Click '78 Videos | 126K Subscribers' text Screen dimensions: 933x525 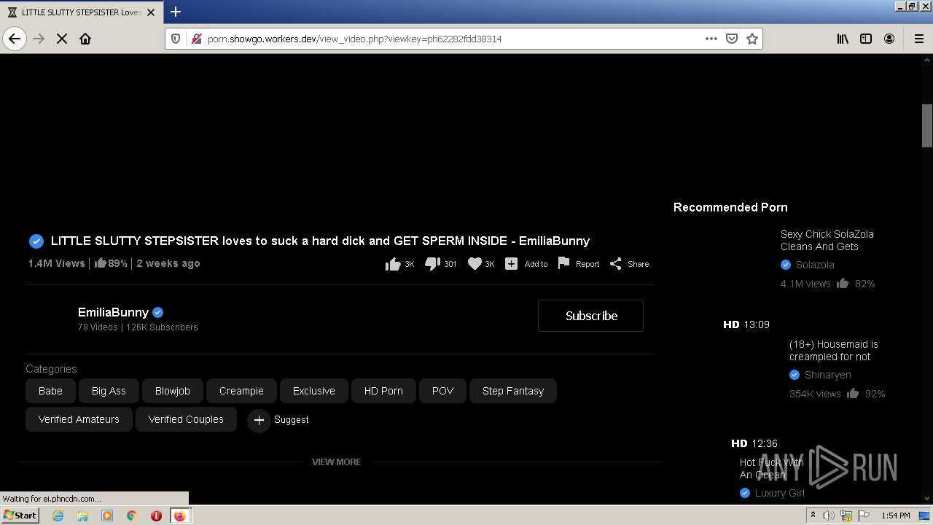pyautogui.click(x=138, y=327)
